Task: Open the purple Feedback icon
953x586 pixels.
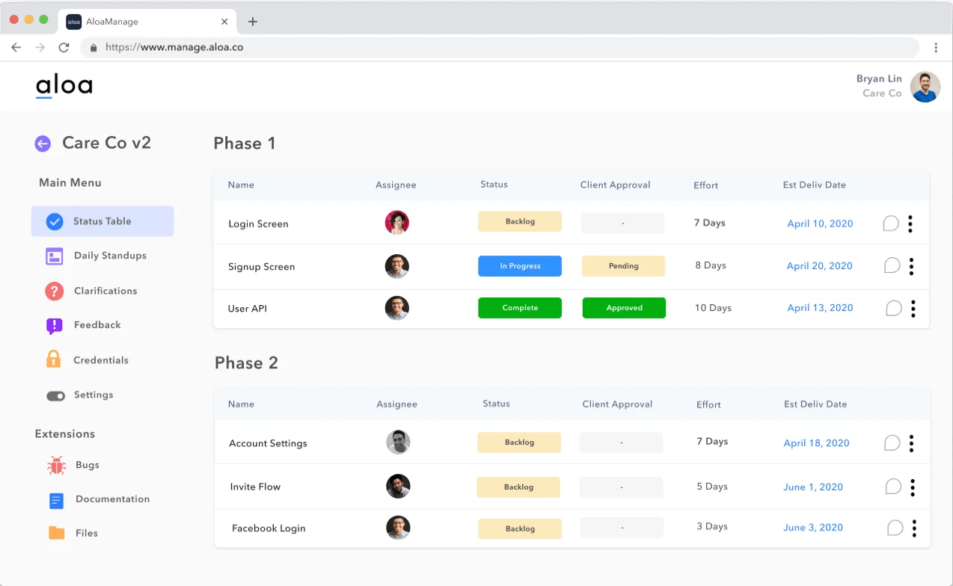Action: coord(54,326)
